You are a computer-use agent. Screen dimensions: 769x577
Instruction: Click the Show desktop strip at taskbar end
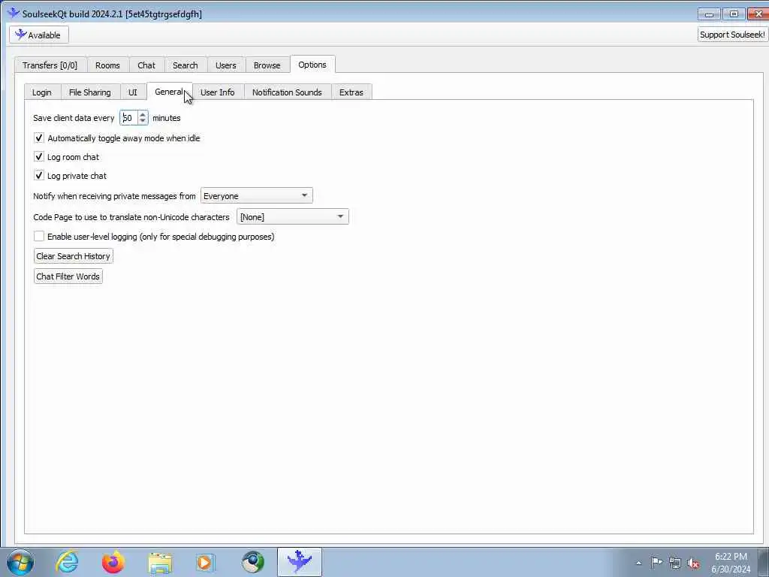pyautogui.click(x=764, y=562)
